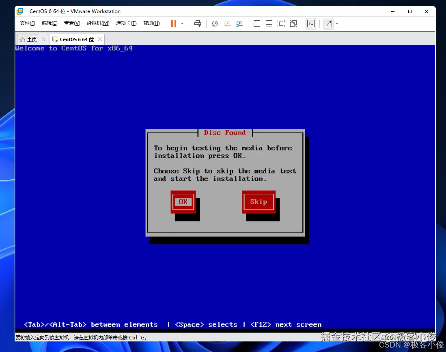
Task: Click the Ctrl+G input hint in status bar
Action: [81, 337]
